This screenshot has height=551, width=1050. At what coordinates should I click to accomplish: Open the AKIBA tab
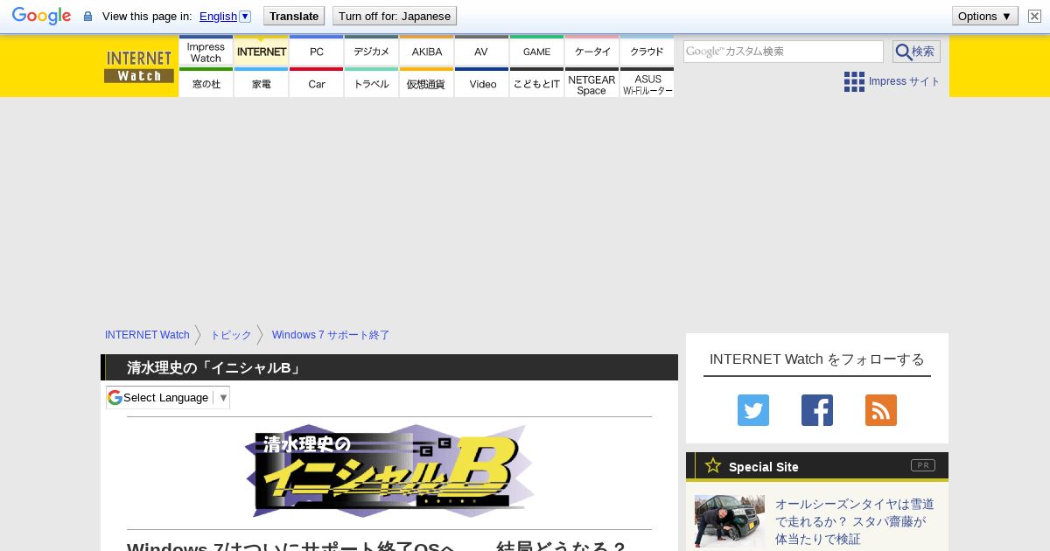[426, 52]
